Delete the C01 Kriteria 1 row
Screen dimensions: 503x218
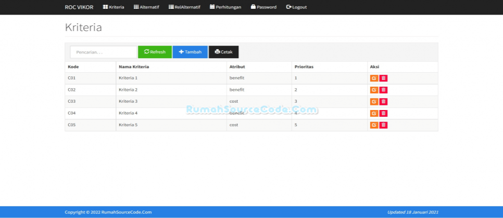click(383, 78)
